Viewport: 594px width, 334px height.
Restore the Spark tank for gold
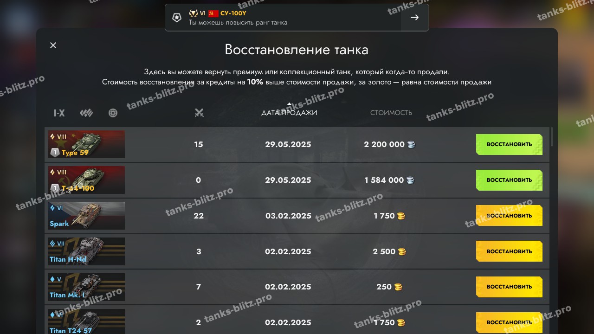[509, 216]
